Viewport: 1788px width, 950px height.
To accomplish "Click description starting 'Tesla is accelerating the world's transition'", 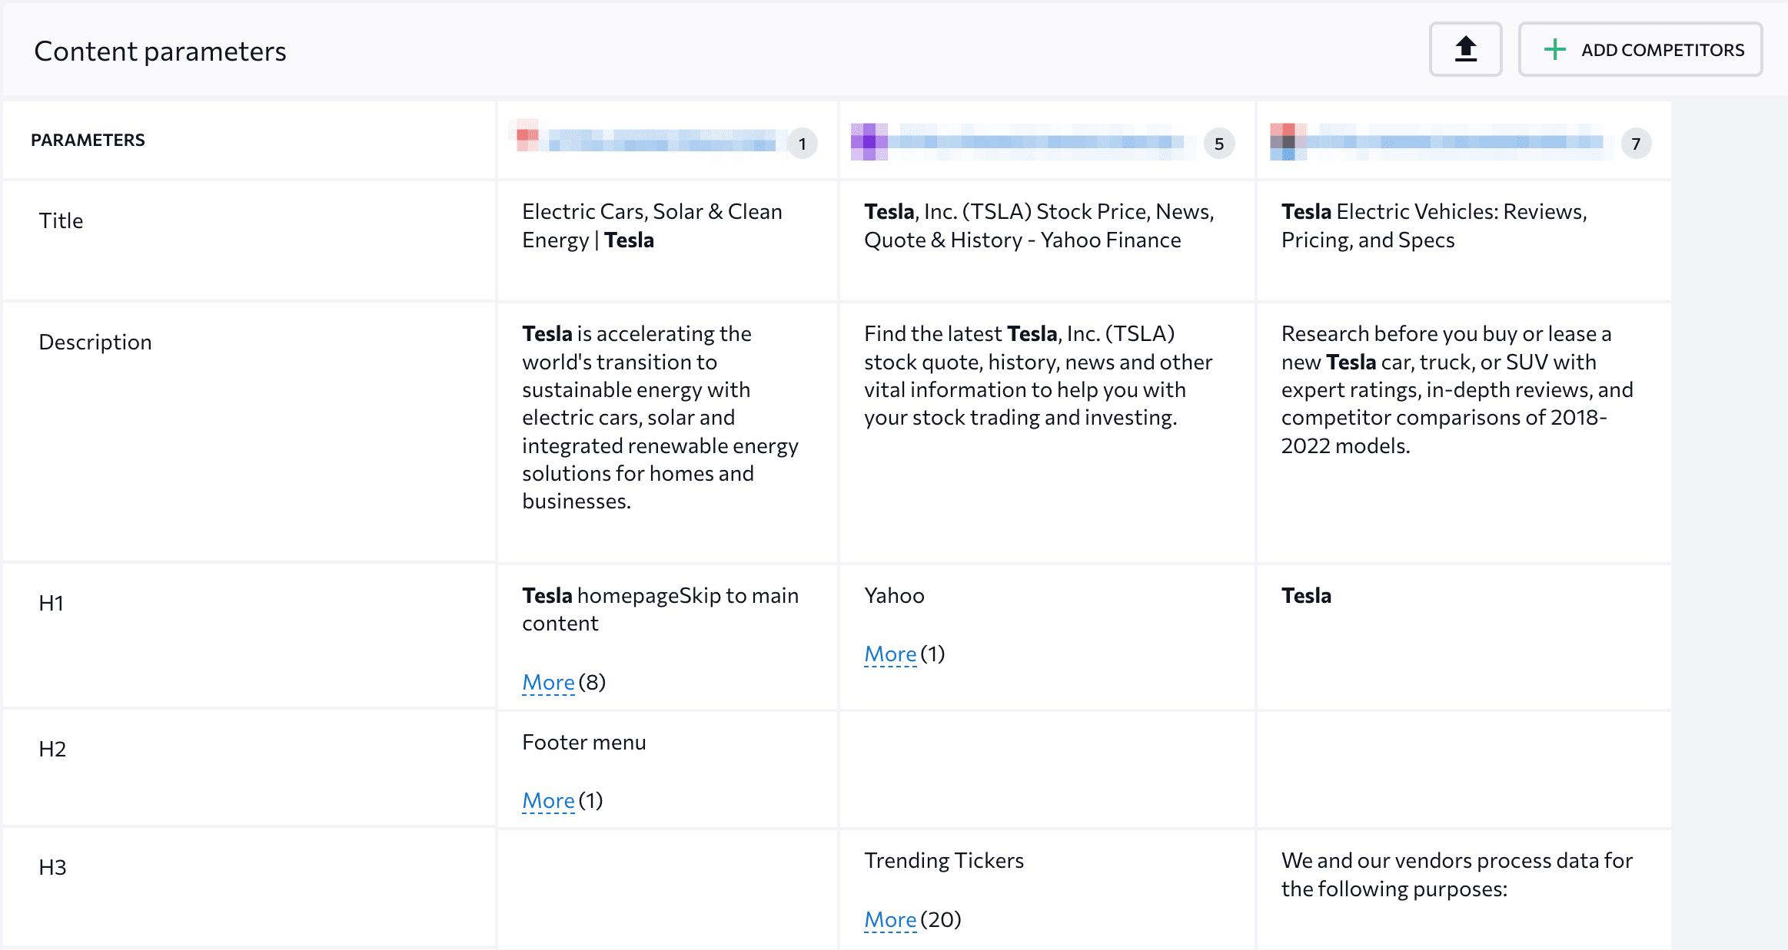I will 660,417.
